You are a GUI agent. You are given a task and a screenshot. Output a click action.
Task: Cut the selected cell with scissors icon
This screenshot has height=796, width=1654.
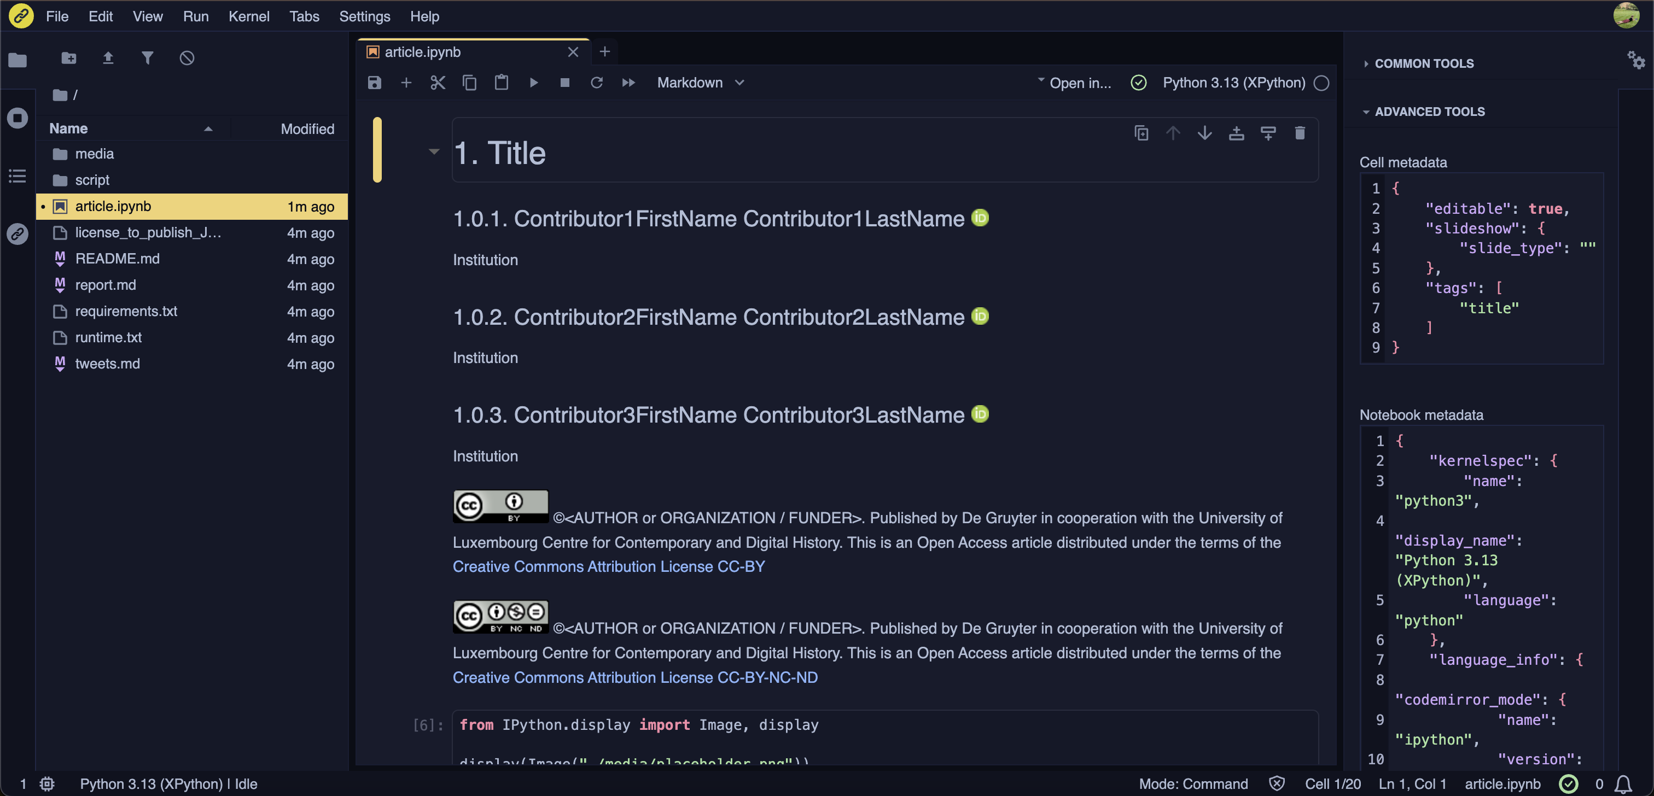coord(438,83)
